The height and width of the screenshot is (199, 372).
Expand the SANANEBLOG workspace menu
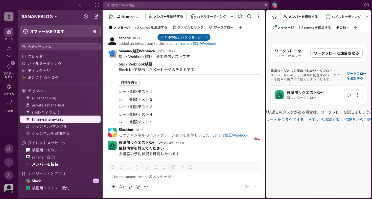(x=39, y=16)
